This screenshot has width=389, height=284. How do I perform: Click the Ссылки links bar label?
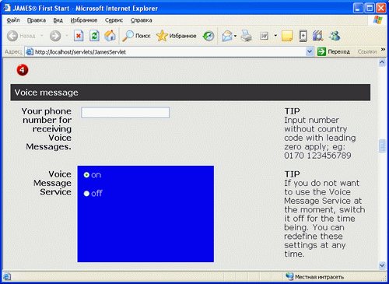367,51
